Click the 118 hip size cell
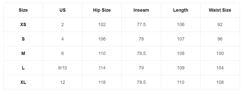The image size is (244, 94). 102,82
